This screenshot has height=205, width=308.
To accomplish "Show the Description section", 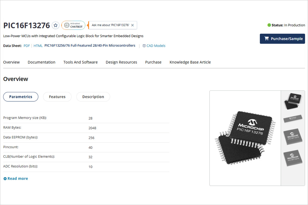I will tap(93, 97).
